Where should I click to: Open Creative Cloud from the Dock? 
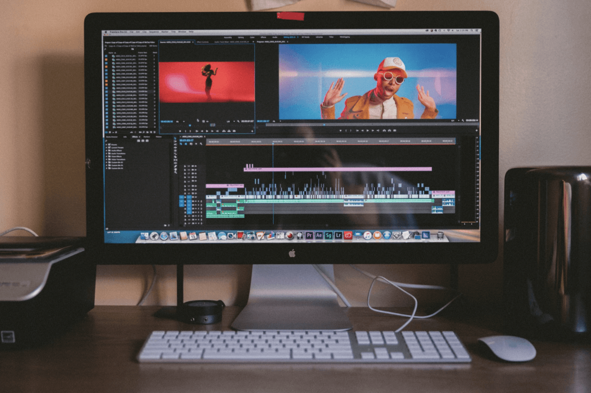(x=348, y=235)
